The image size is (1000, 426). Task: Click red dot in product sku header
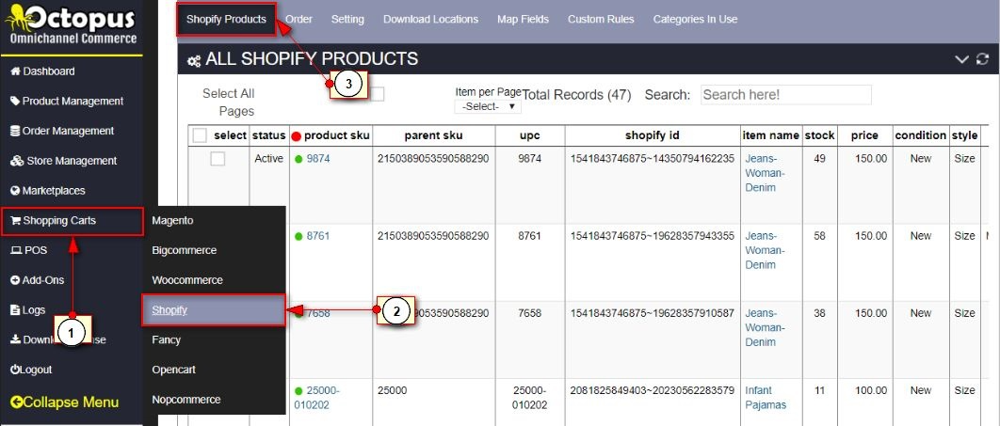pos(296,136)
